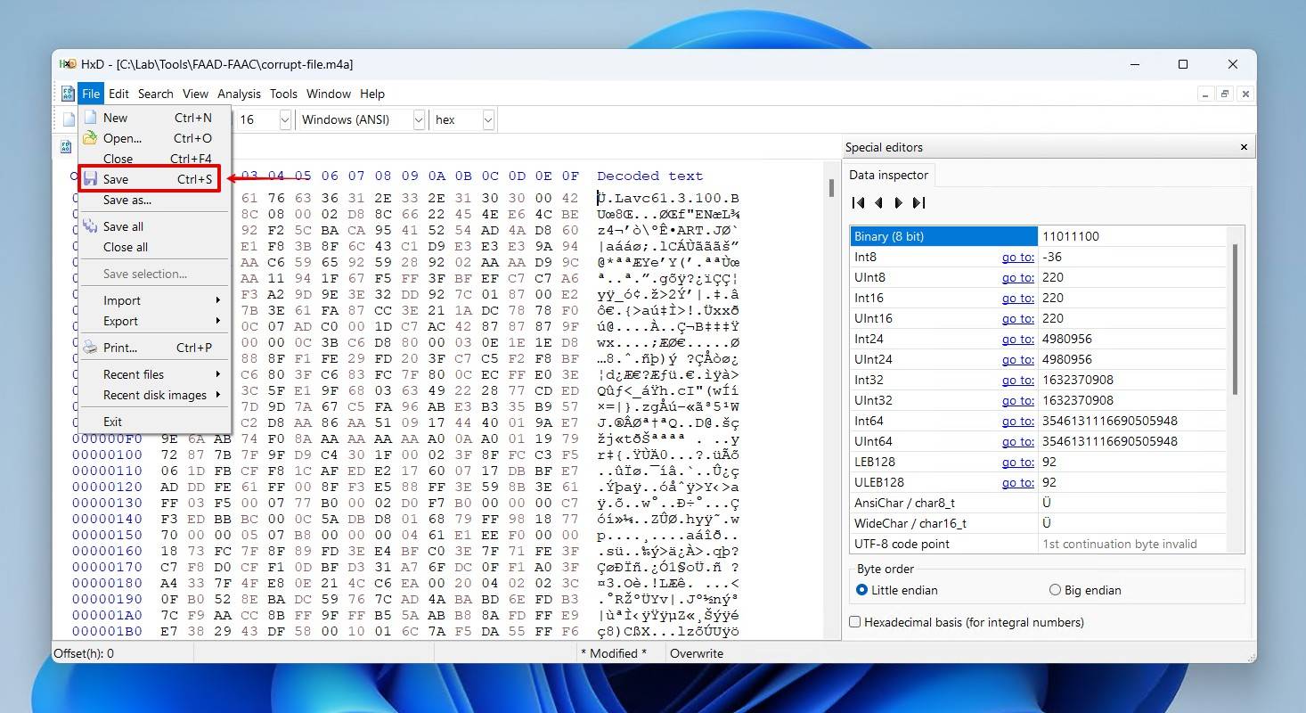This screenshot has height=713, width=1306.
Task: Open the Help menu
Action: coord(372,94)
